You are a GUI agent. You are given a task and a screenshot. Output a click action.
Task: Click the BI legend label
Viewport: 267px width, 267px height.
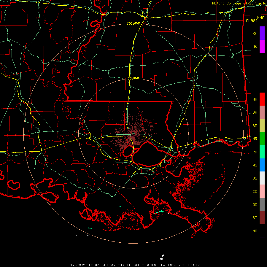click(x=255, y=218)
